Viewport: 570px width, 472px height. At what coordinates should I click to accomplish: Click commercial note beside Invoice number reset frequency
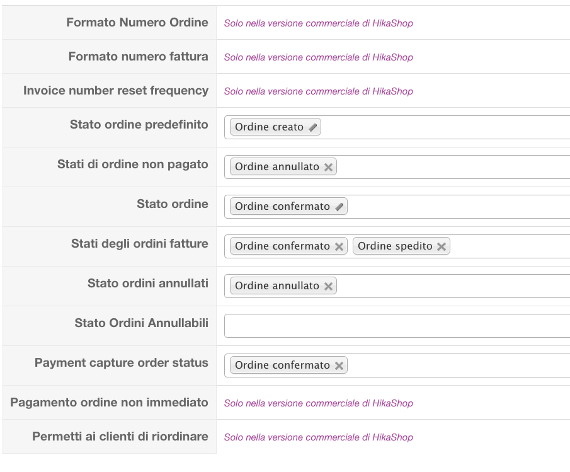[x=318, y=91]
